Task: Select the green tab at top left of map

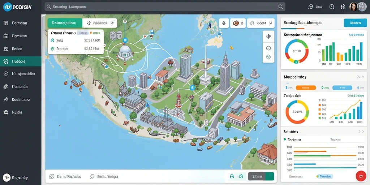Action: [x=65, y=23]
